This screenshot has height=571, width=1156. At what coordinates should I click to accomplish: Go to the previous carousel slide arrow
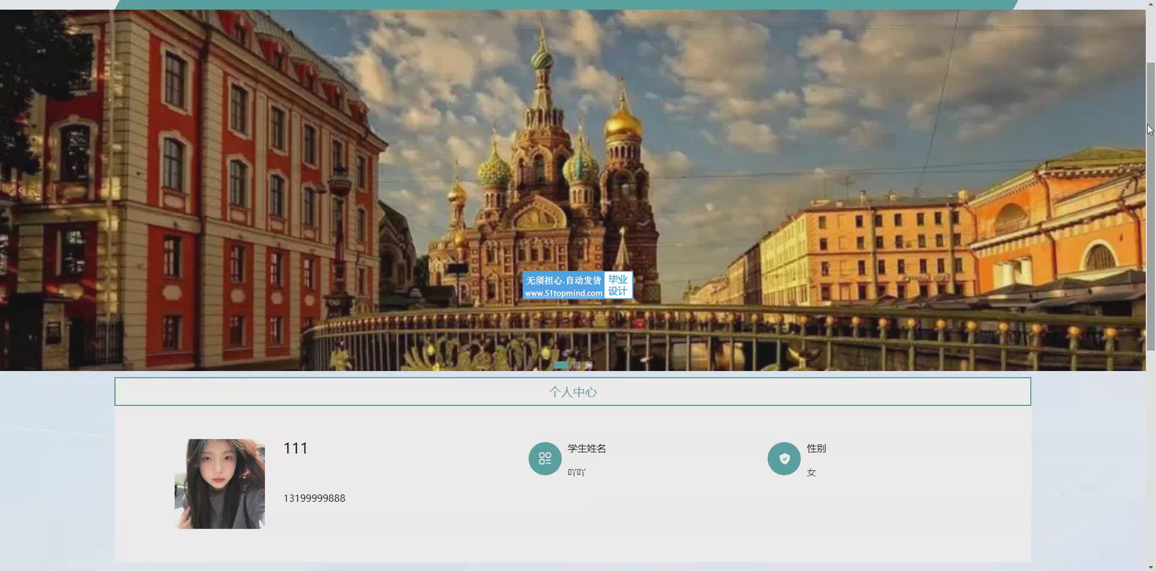pos(20,190)
